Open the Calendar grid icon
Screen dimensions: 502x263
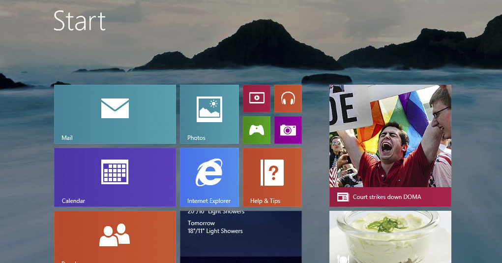click(115, 172)
